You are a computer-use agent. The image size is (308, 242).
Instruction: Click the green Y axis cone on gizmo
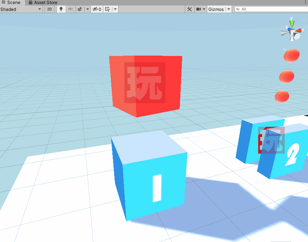(292, 24)
